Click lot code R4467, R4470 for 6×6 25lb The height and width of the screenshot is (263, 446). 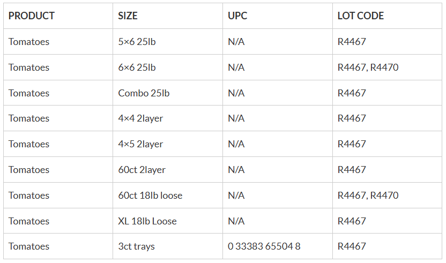pyautogui.click(x=368, y=67)
